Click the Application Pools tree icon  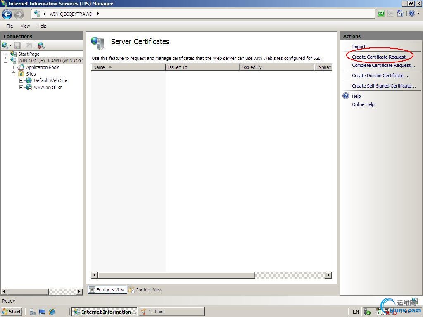coord(21,67)
